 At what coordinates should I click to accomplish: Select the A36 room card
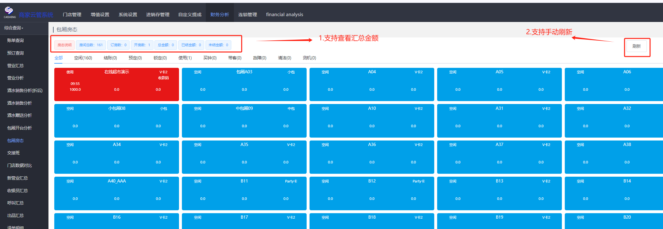point(372,157)
